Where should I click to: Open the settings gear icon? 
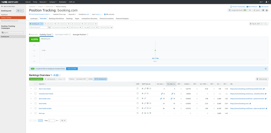click(x=267, y=10)
